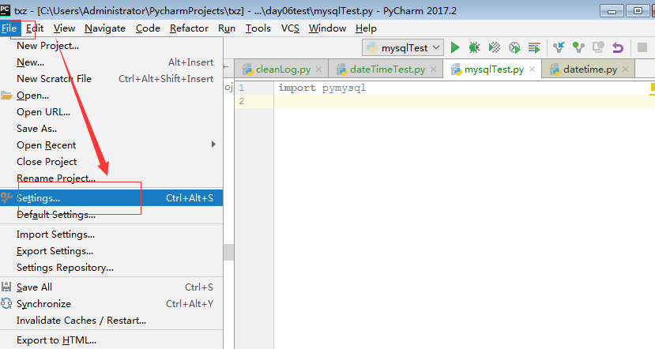Image resolution: width=655 pixels, height=349 pixels.
Task: Click the greyed compare/history VCS icon
Action: tap(598, 47)
